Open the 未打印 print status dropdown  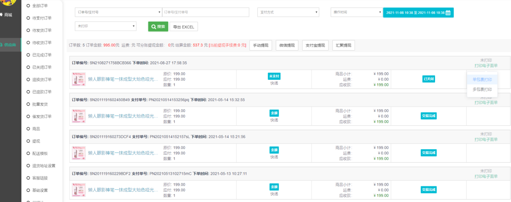click(x=105, y=26)
